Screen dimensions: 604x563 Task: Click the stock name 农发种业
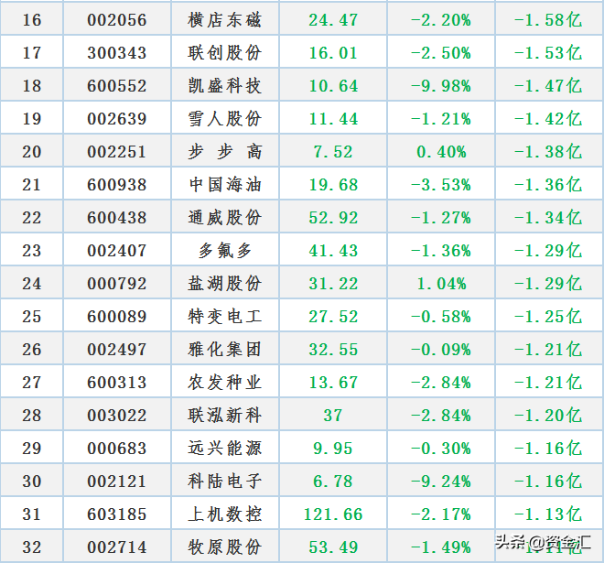pyautogui.click(x=225, y=383)
